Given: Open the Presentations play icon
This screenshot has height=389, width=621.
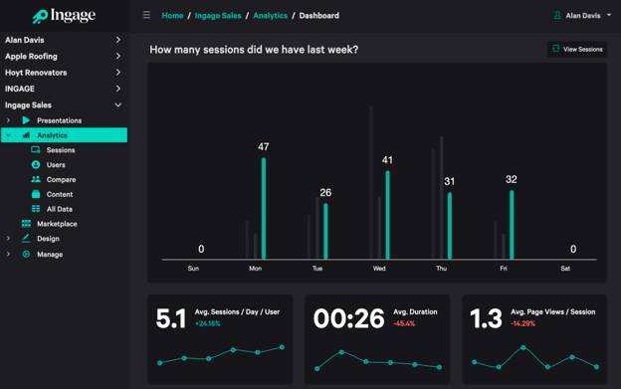Looking at the screenshot, I should click(x=26, y=120).
